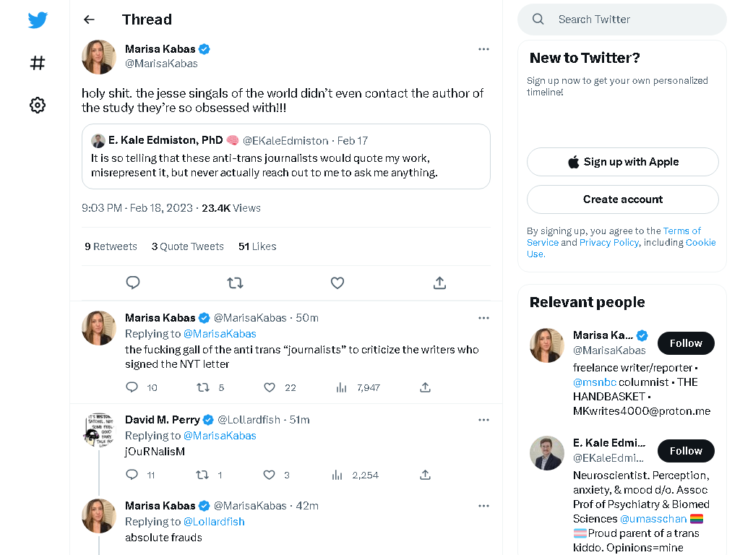Reply to the main tweet with the bubble icon
This screenshot has width=740, height=555.
click(x=133, y=283)
